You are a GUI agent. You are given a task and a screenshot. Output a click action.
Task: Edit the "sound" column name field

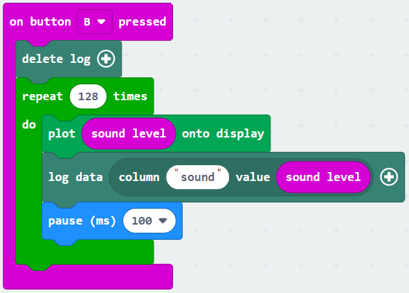click(198, 177)
